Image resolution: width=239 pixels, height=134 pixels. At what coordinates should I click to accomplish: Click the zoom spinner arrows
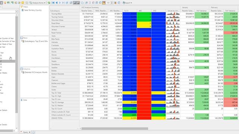tap(112, 3)
